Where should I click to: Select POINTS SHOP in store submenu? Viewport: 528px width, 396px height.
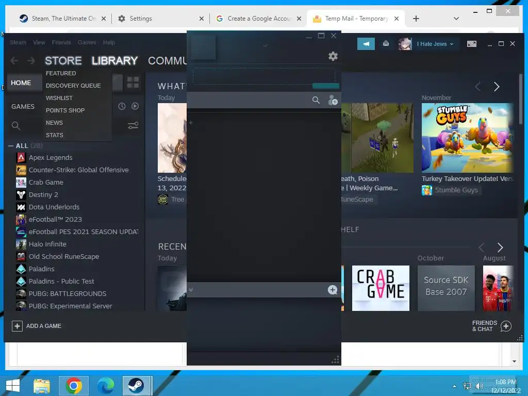click(65, 110)
